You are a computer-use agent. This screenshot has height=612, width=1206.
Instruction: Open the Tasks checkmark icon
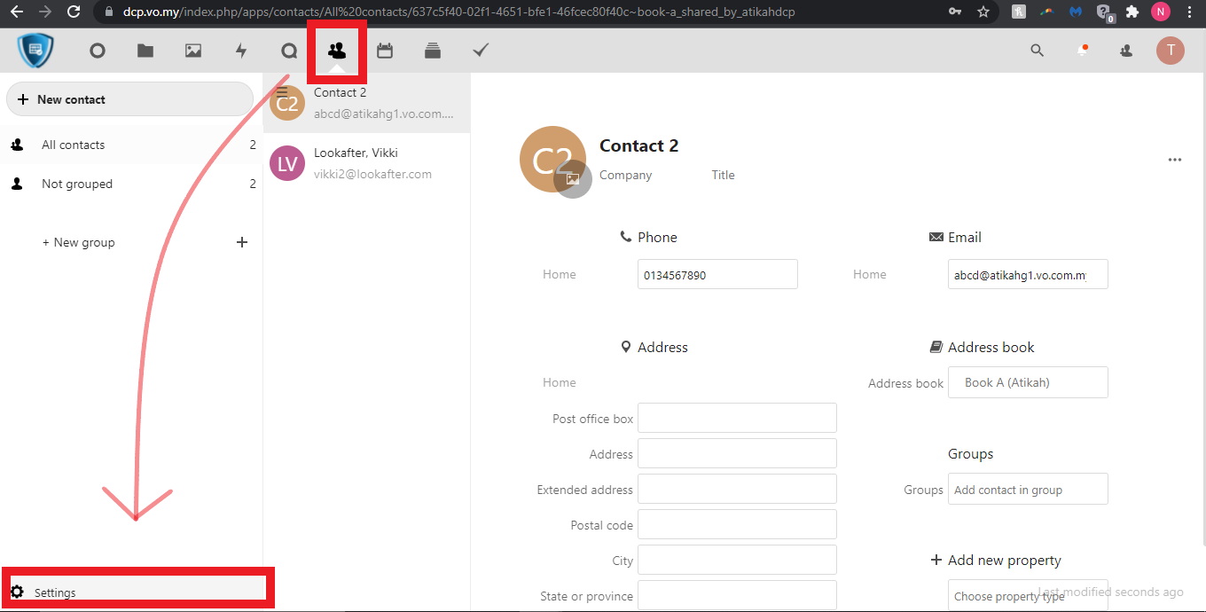(481, 51)
